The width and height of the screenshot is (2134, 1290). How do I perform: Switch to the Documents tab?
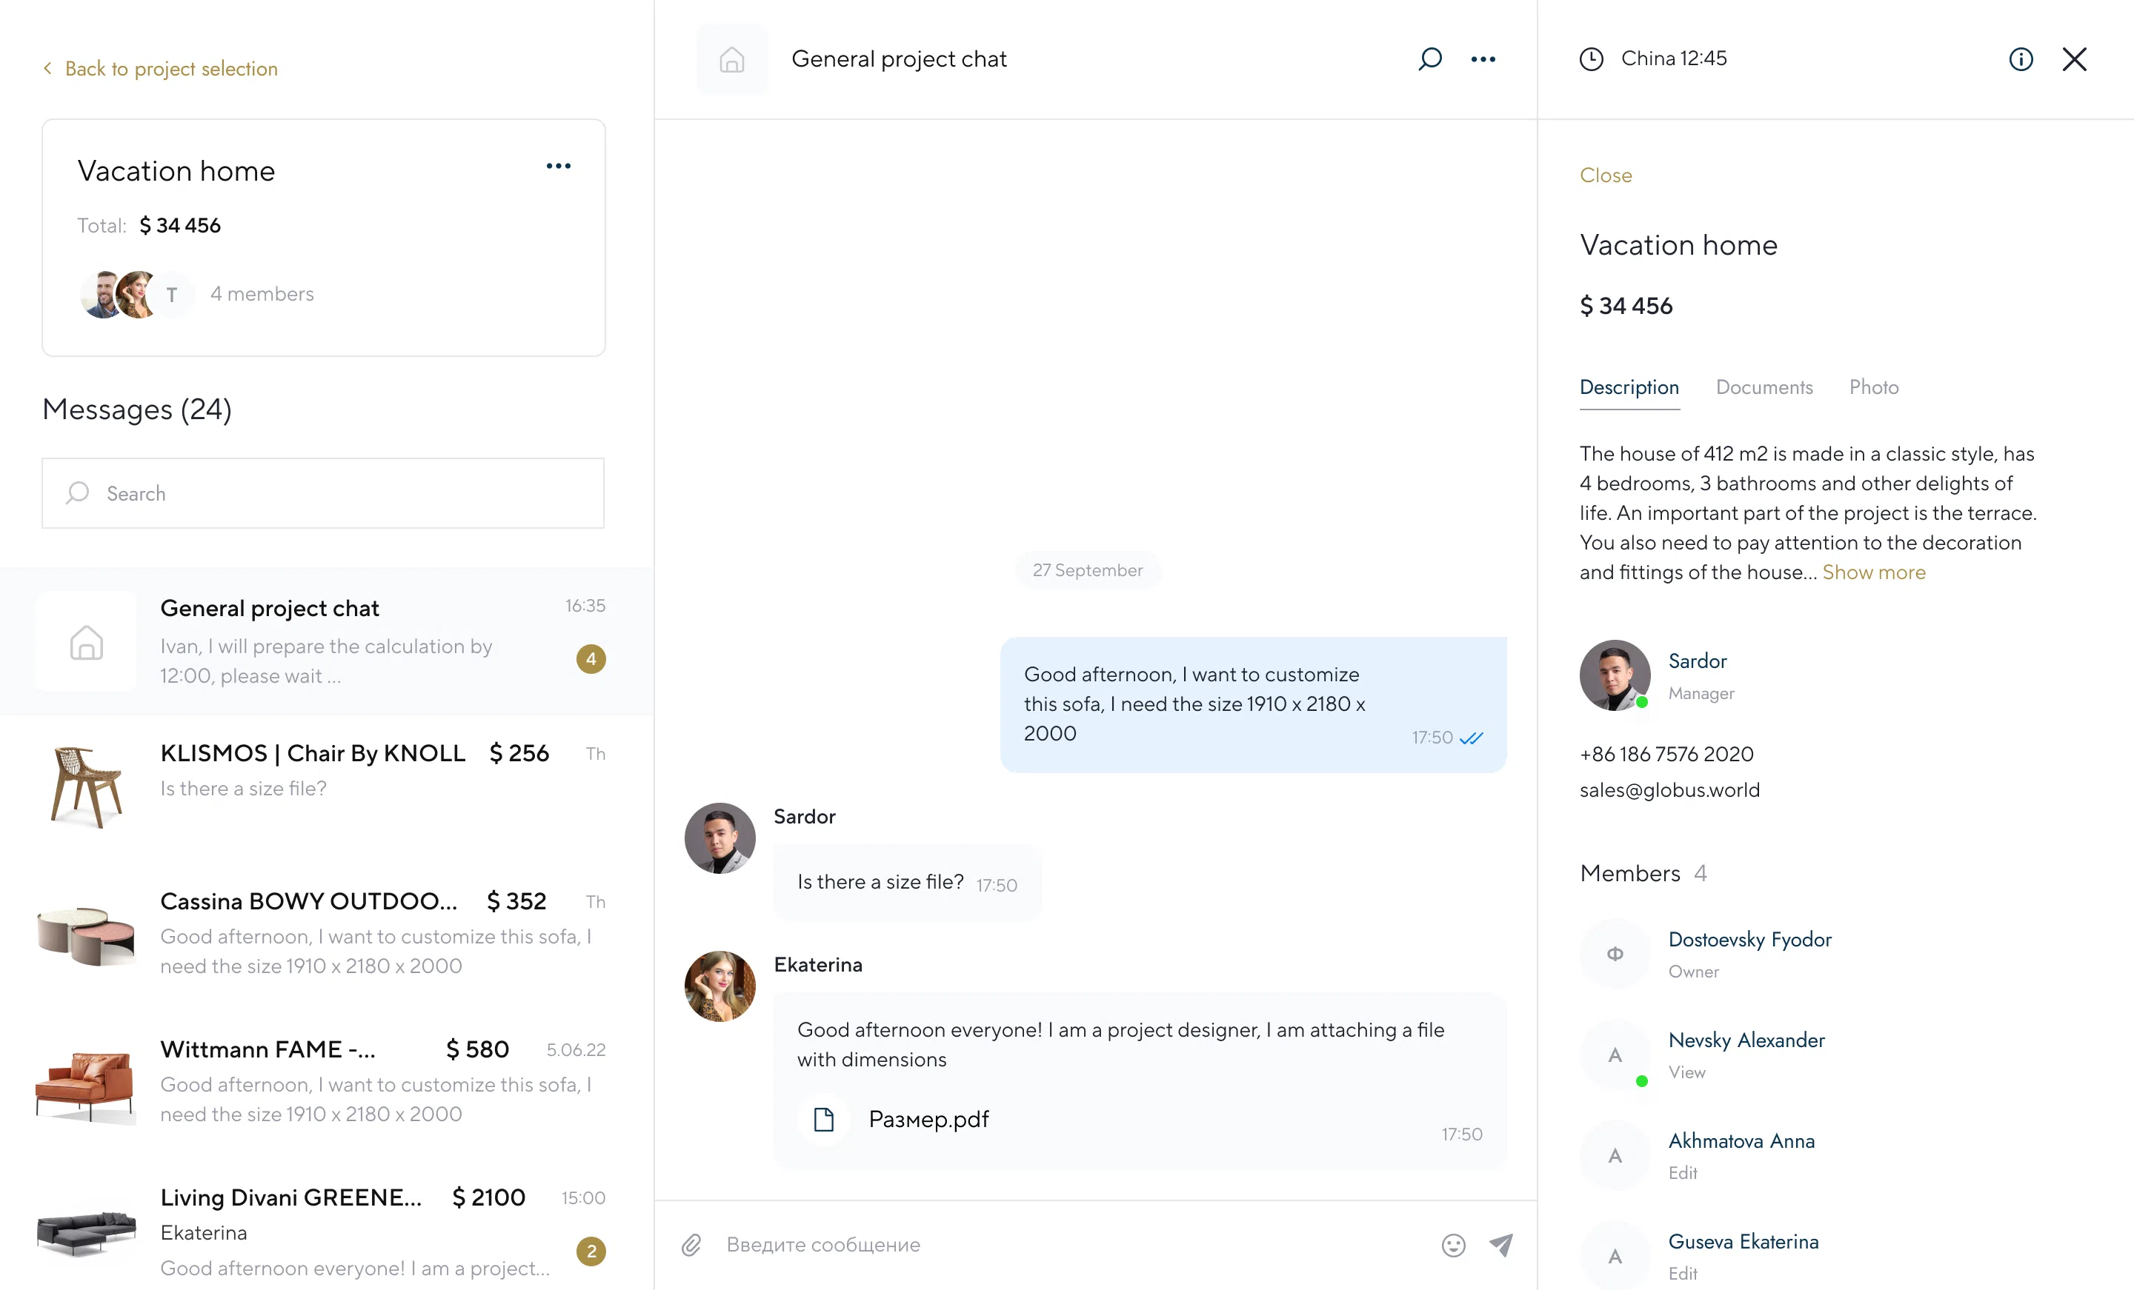point(1764,387)
